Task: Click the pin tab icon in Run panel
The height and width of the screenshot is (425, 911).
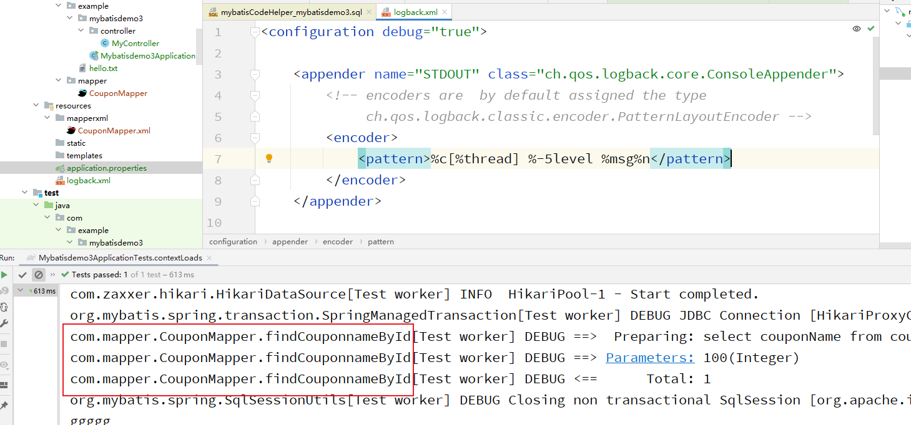Action: 4,405
